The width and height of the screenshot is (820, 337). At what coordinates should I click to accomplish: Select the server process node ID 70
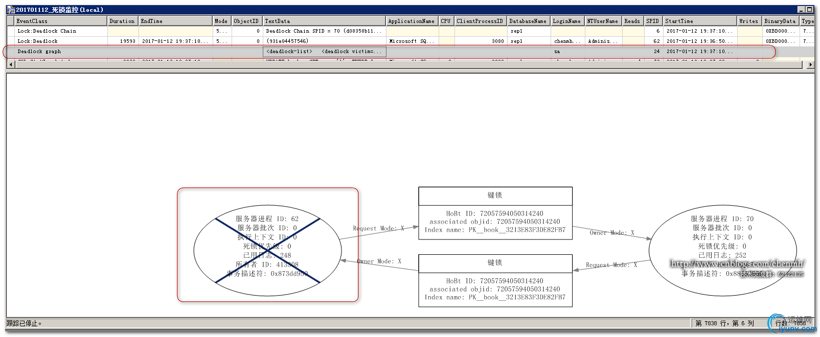(723, 250)
